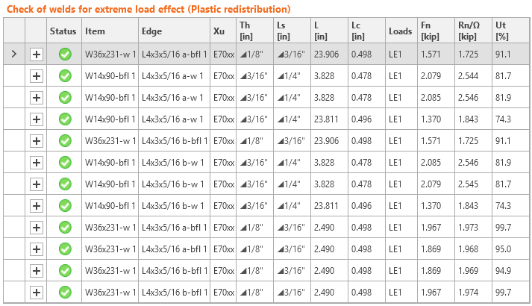Screen dimensions: 532x306
Task: Click the Status column header
Action: pos(63,31)
